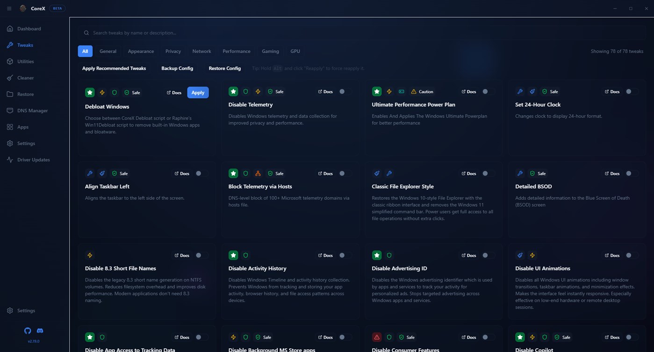Toggle the Align Taskbar Left switch
Viewport: 654px width, 352px height.
(201, 174)
